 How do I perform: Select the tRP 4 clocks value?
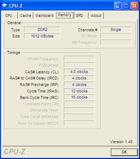[79, 85]
